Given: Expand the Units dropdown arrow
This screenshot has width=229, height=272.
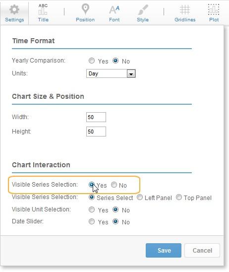Looking at the screenshot, I should click(x=131, y=74).
